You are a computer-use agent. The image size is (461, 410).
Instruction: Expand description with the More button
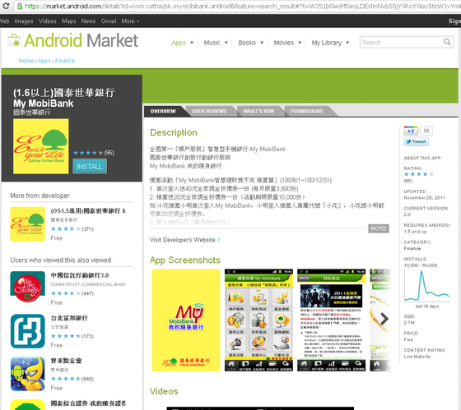tap(379, 228)
